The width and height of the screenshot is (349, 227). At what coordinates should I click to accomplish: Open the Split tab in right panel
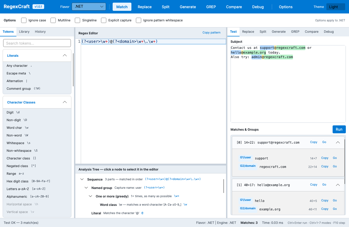263,32
